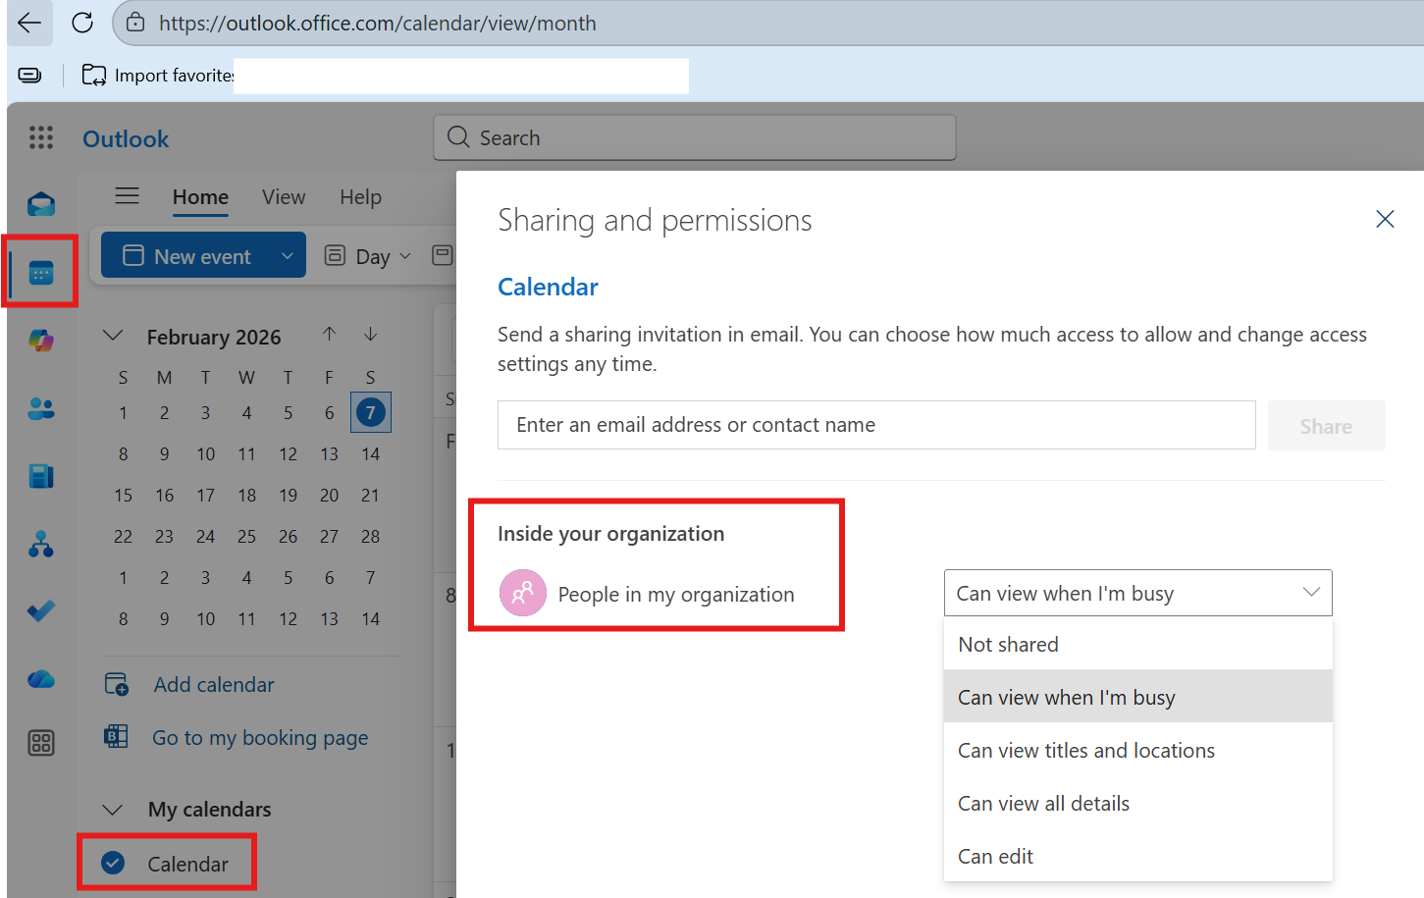The height and width of the screenshot is (898, 1424).
Task: Open Go to my booking page
Action: click(260, 738)
